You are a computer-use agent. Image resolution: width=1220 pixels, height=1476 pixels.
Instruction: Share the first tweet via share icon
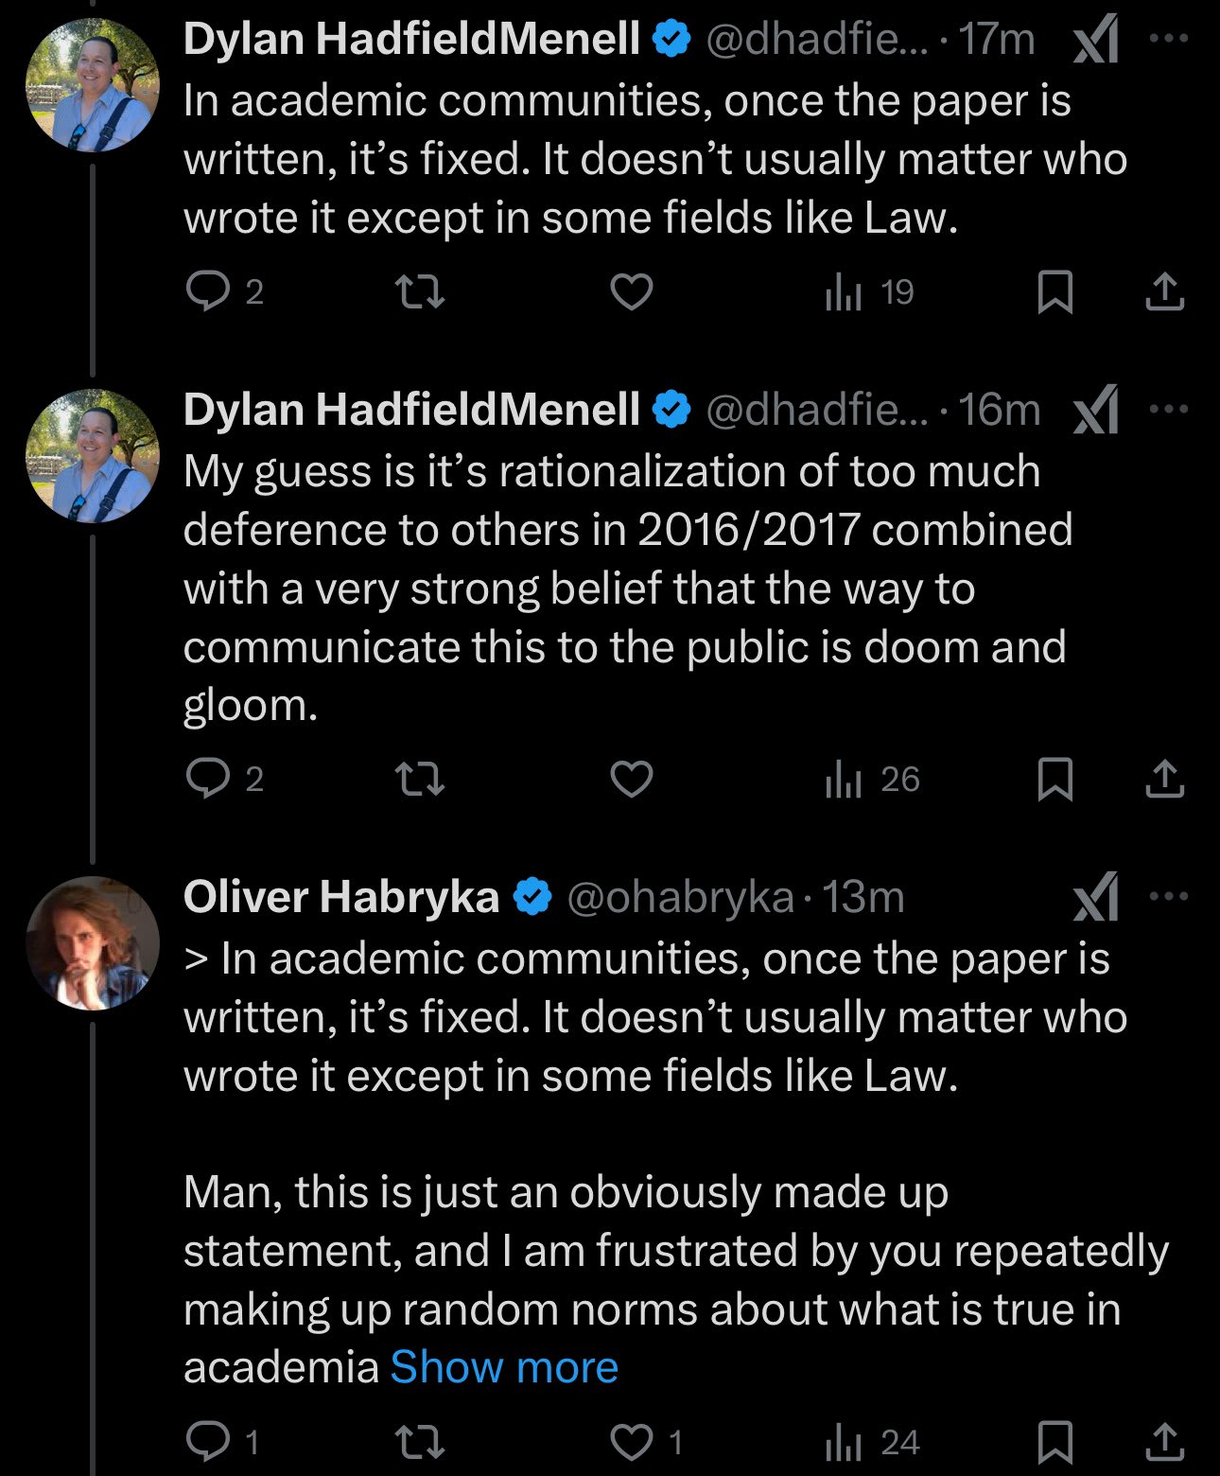tap(1164, 291)
